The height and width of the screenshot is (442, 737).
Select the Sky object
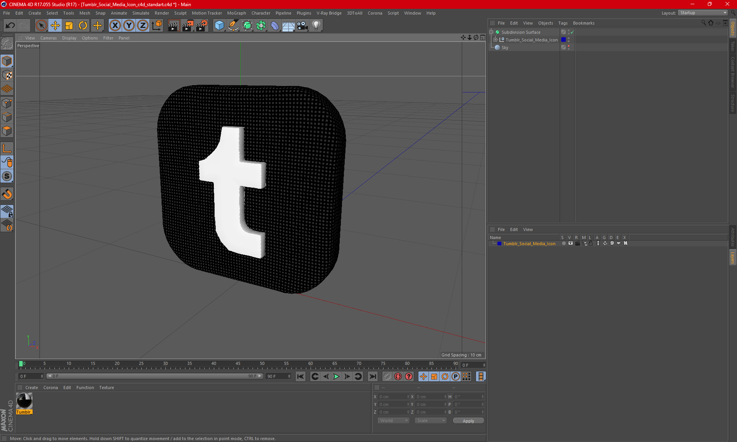click(505, 48)
